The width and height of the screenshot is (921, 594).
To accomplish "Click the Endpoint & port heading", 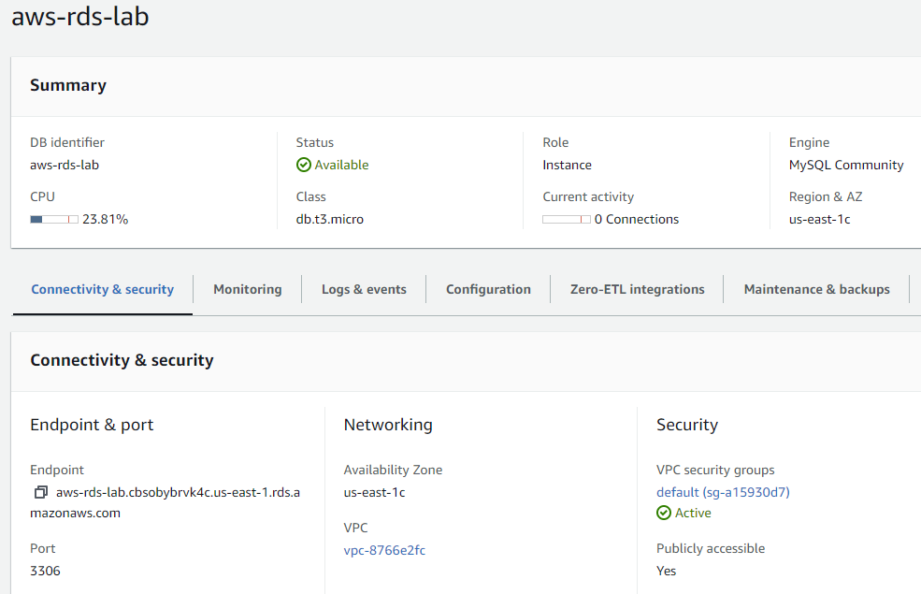I will tap(92, 424).
